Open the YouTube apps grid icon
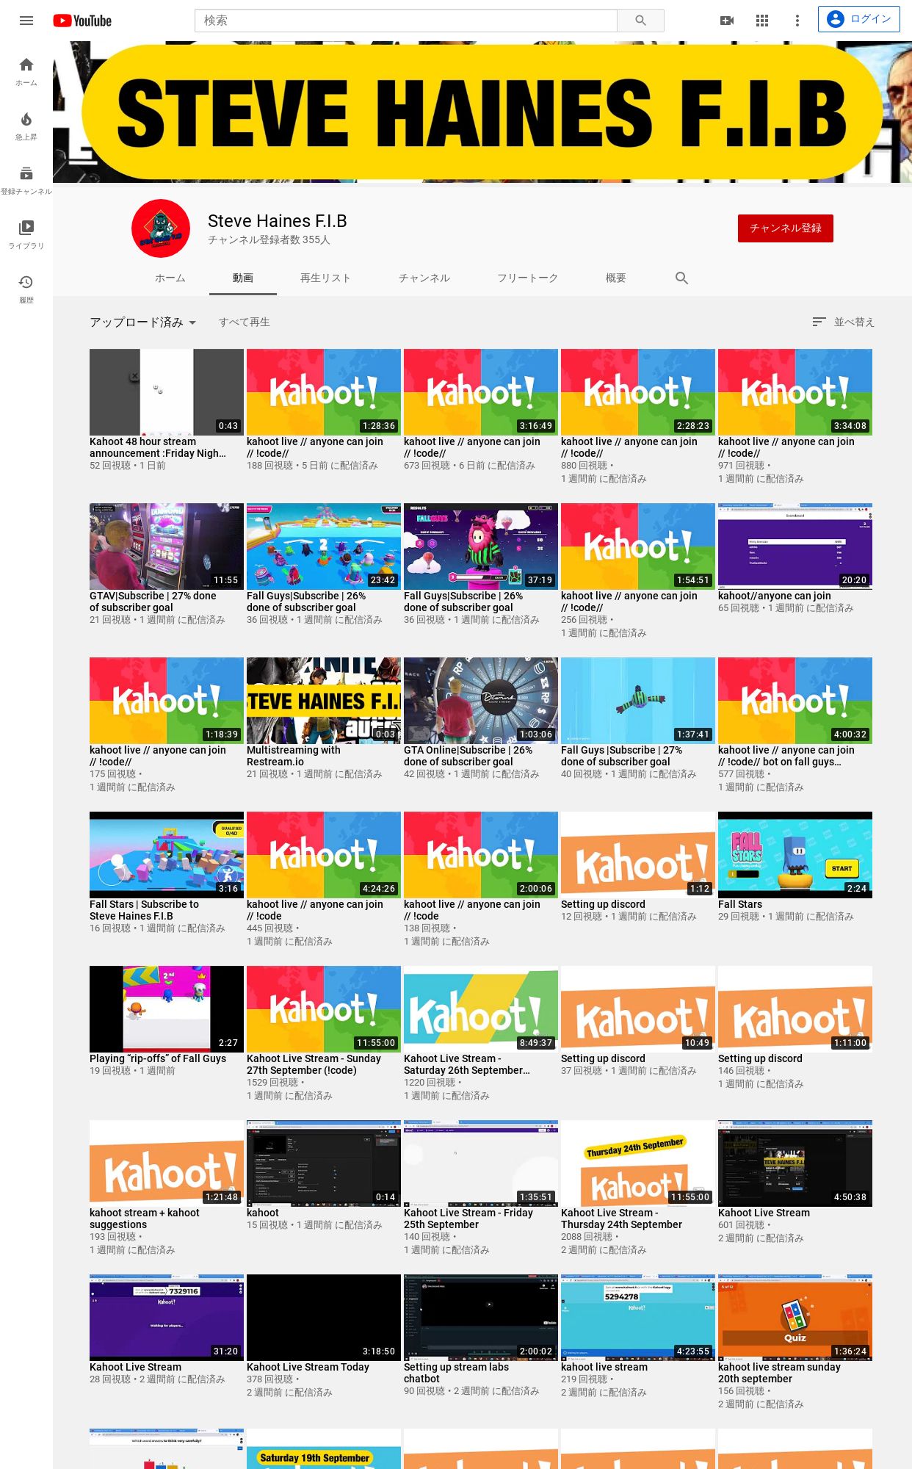Screen dimensions: 912x1469 [762, 21]
